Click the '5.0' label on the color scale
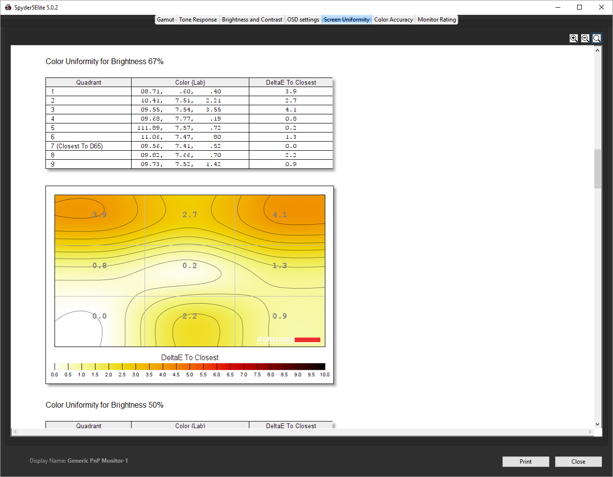This screenshot has height=477, width=613. coord(189,375)
